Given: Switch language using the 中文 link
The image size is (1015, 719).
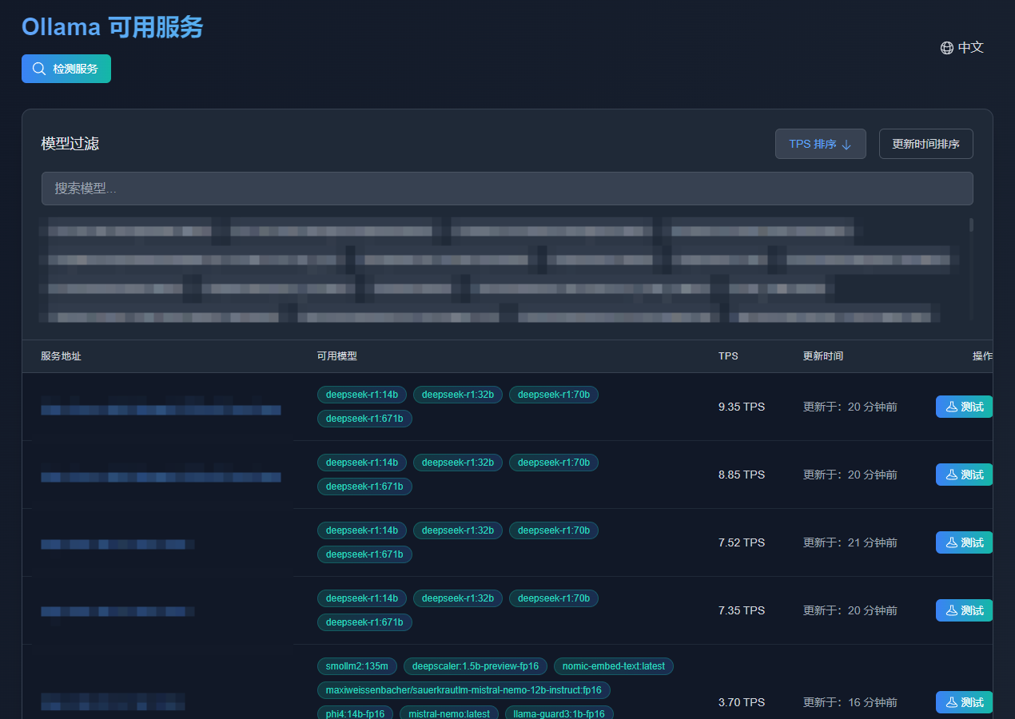Looking at the screenshot, I should (969, 47).
